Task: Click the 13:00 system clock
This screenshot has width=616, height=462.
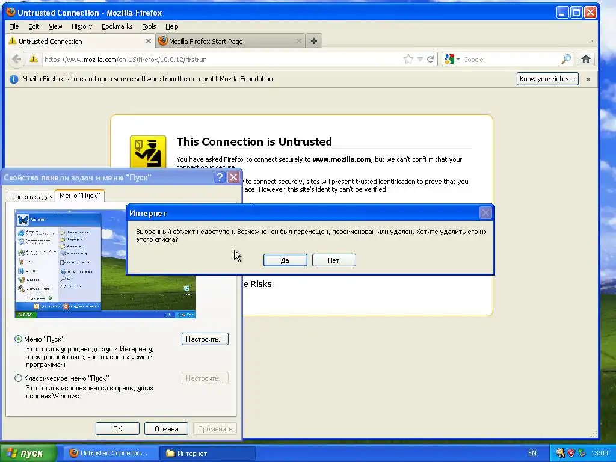Action: 600,453
